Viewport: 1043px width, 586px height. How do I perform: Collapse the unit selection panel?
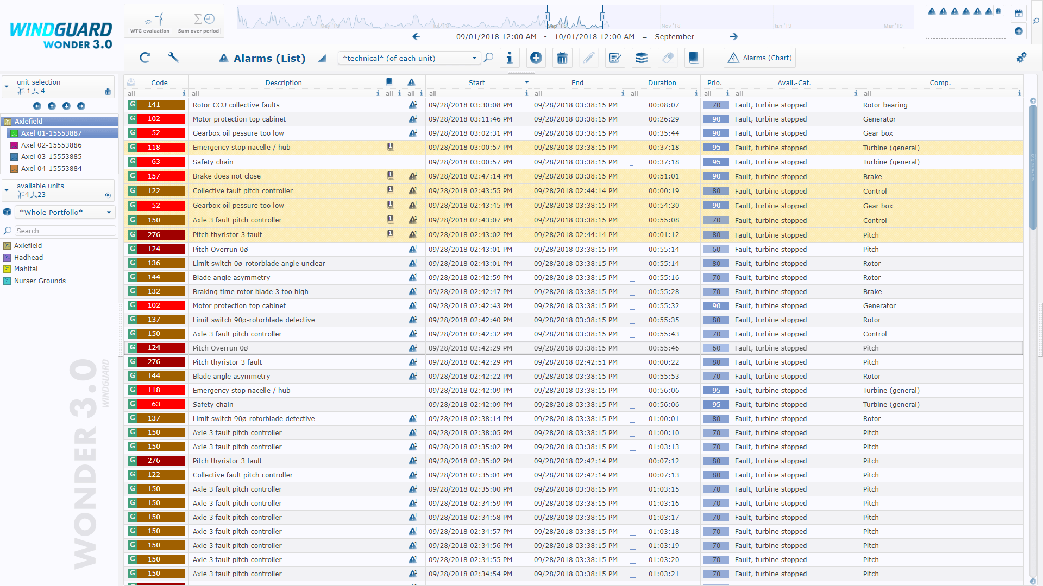(7, 86)
